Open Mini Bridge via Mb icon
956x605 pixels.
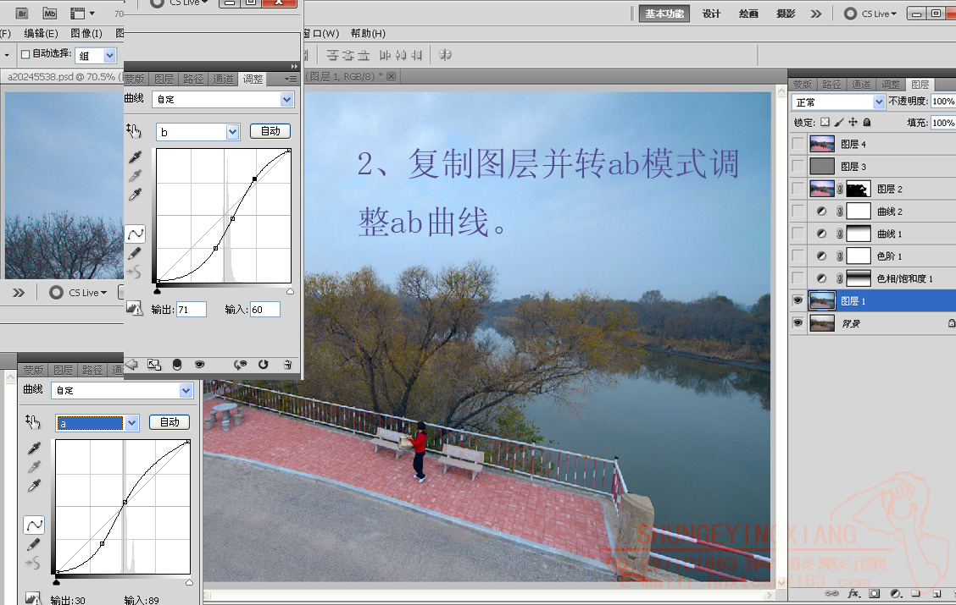click(x=49, y=14)
